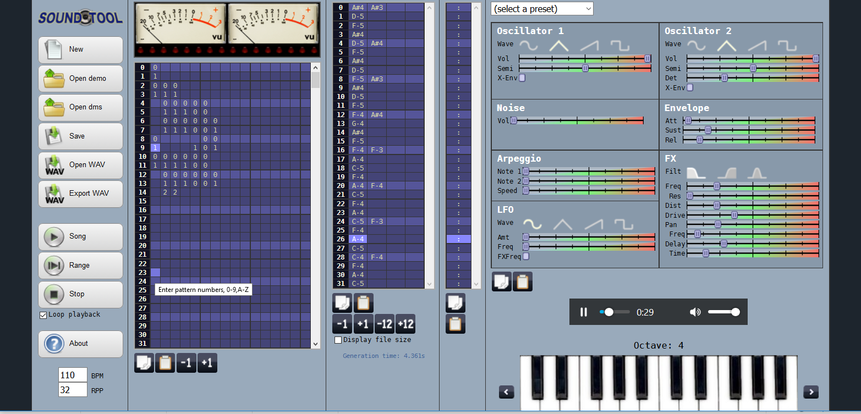Choose the high-pass filter shape icon
This screenshot has width=861, height=414.
coord(727,173)
